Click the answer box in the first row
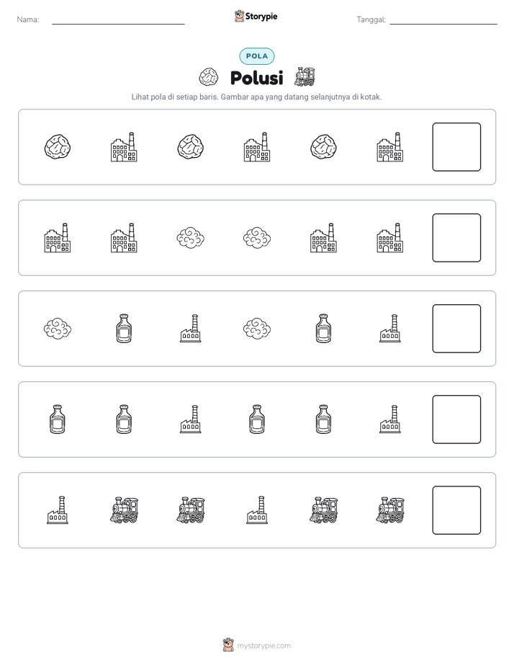 pos(456,147)
